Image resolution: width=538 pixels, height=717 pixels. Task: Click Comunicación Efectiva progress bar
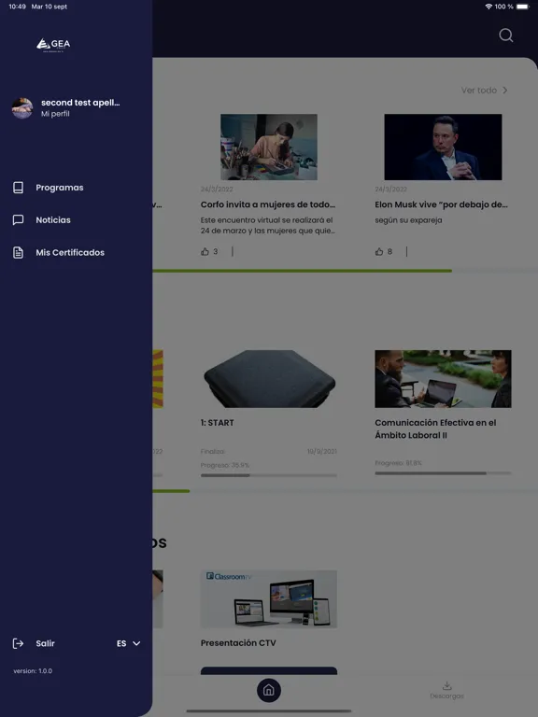(x=443, y=473)
